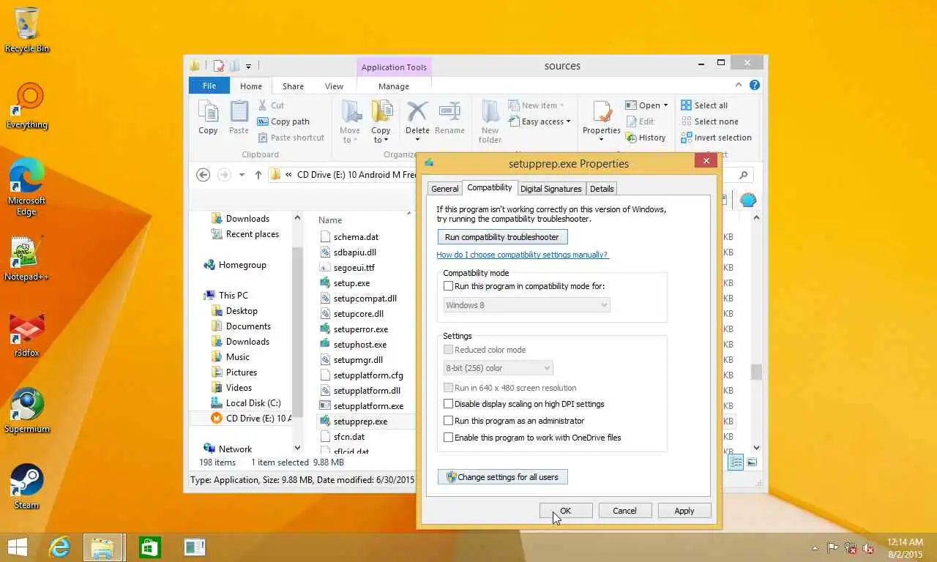Switch to details view icon in status bar
The height and width of the screenshot is (562, 937).
pos(736,462)
